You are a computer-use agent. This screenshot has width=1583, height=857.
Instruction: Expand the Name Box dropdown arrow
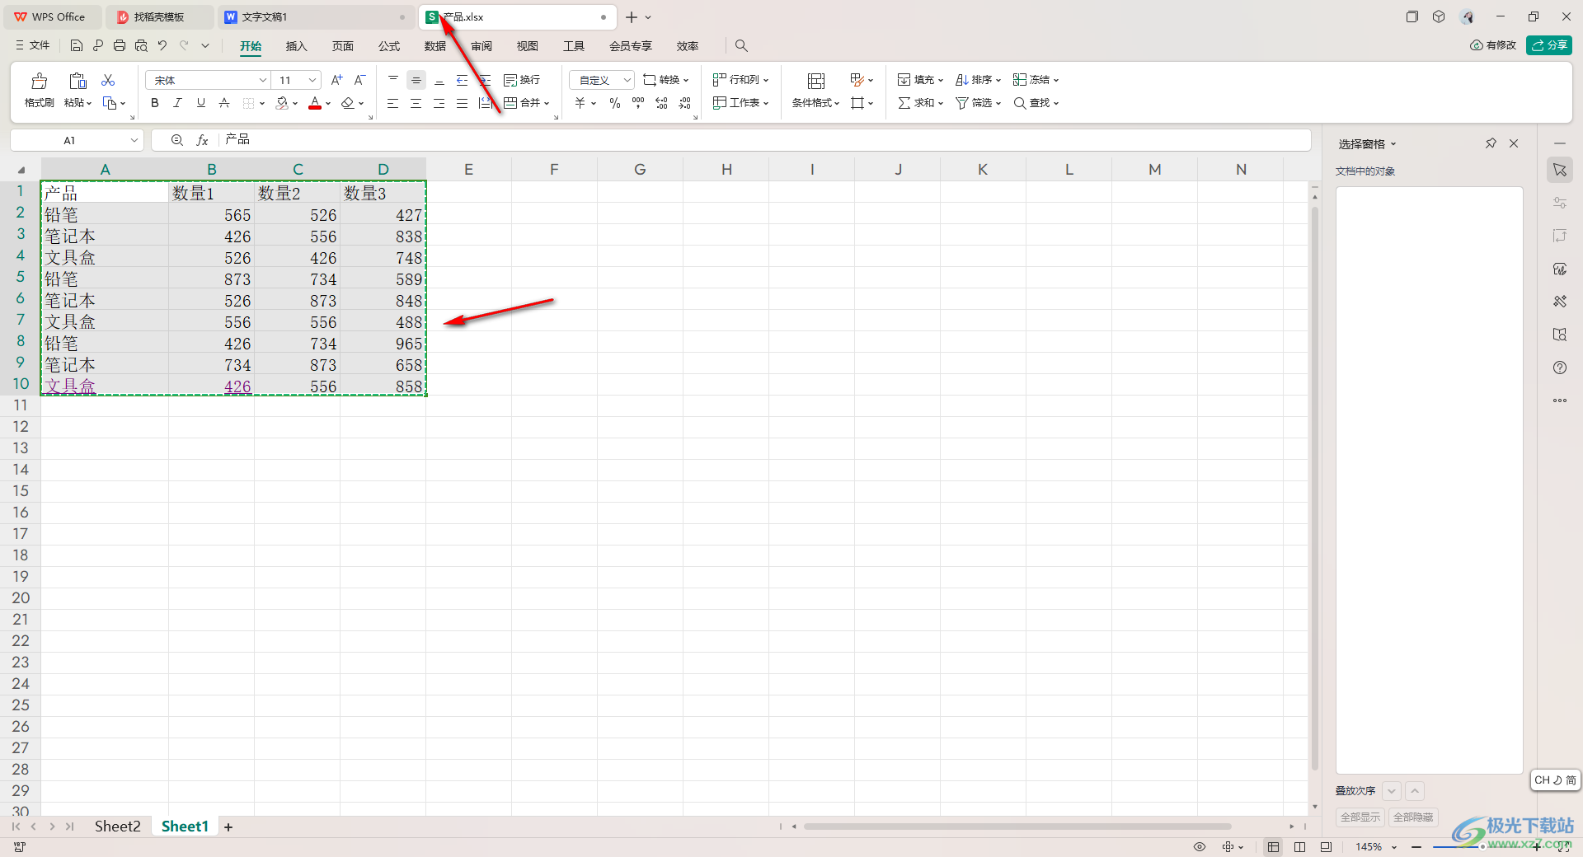[x=134, y=140]
